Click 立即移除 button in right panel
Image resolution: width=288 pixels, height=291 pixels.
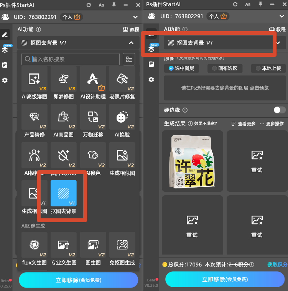(225, 279)
